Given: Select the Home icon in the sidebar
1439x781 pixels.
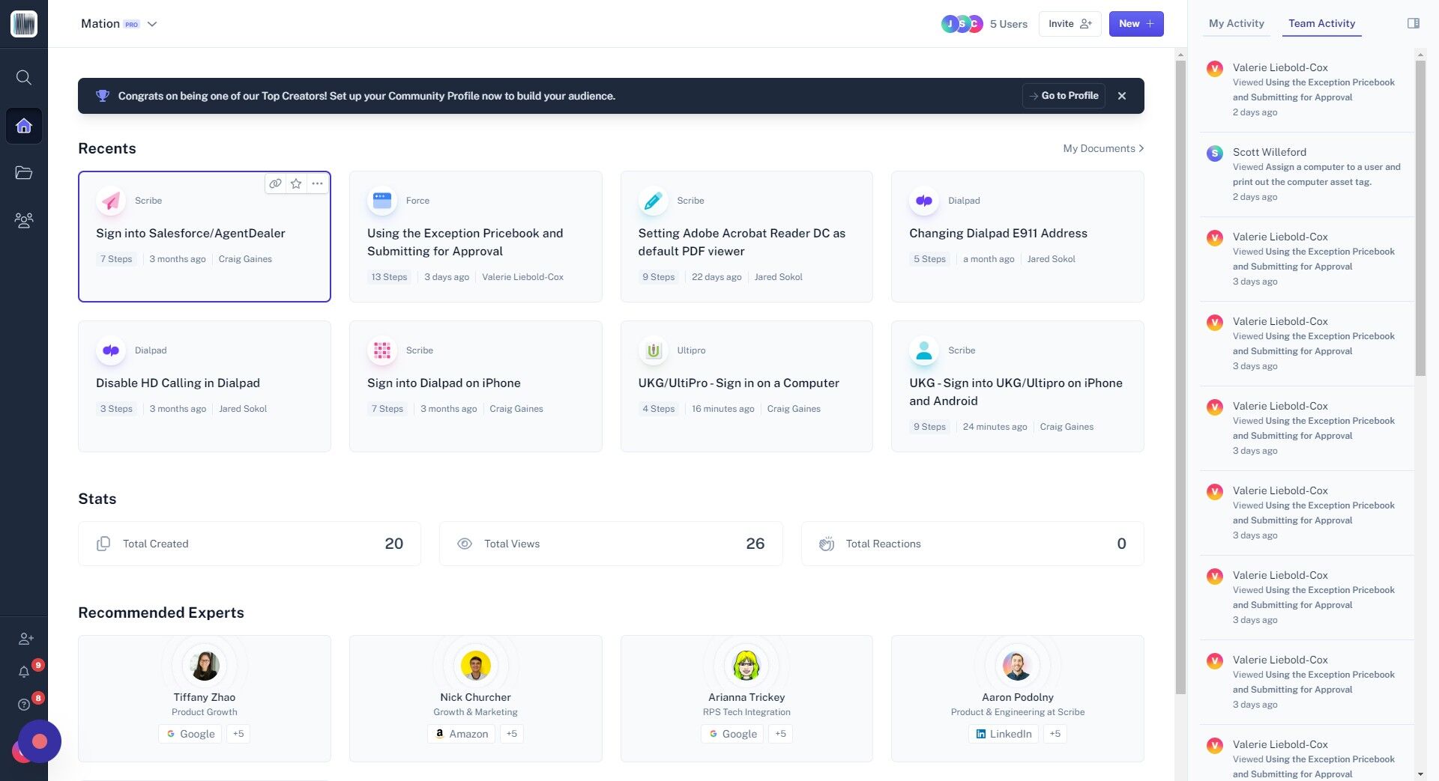Looking at the screenshot, I should point(24,126).
